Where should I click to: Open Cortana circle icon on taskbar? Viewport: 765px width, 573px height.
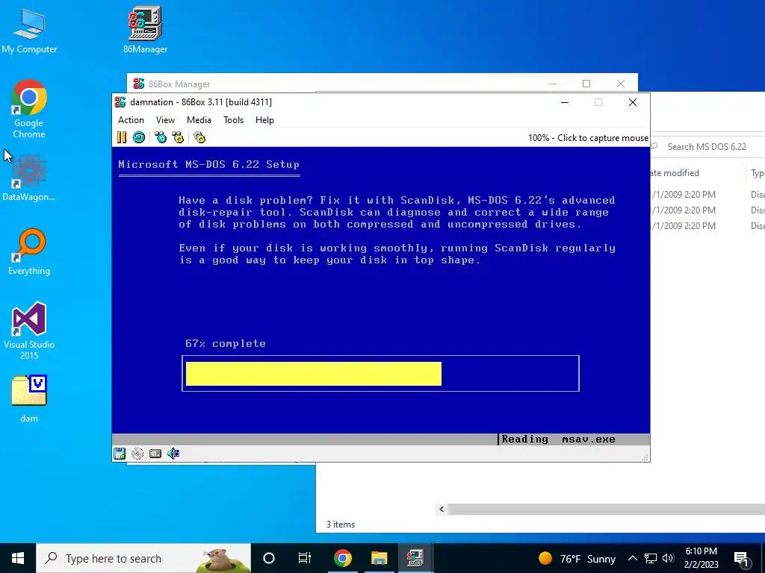269,558
